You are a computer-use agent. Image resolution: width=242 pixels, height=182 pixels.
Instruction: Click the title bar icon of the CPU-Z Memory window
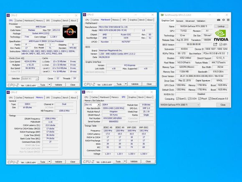[x=8, y=92]
